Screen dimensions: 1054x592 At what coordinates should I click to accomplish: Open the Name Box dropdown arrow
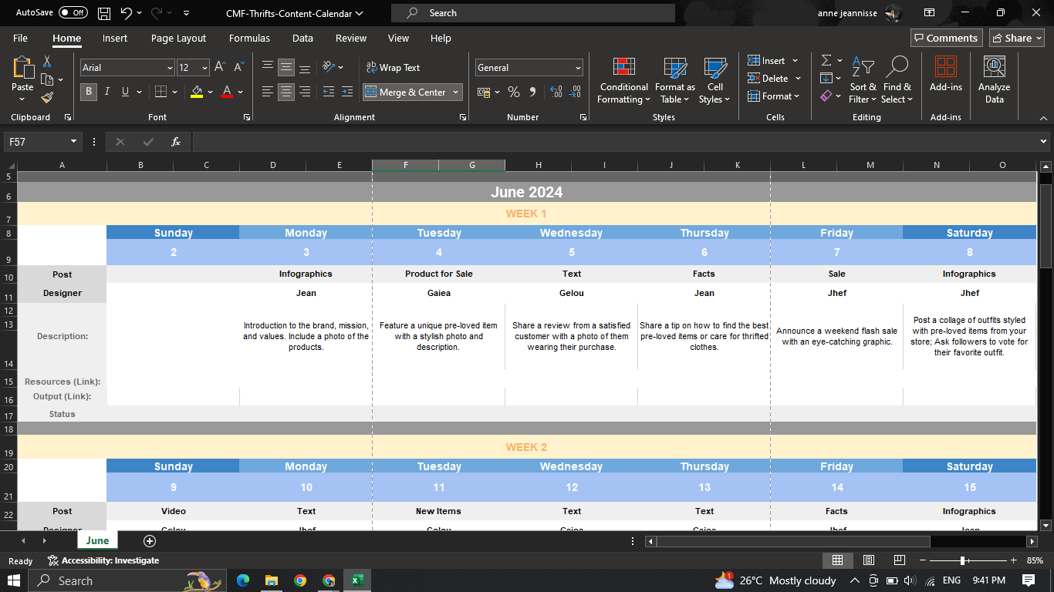pyautogui.click(x=74, y=142)
